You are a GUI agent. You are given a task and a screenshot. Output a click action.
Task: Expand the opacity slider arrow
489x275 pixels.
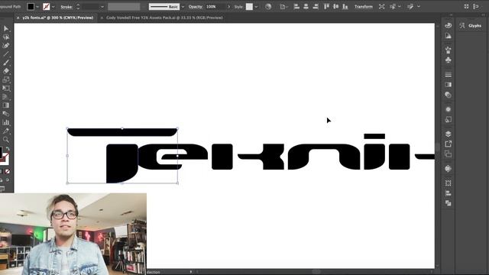229,7
